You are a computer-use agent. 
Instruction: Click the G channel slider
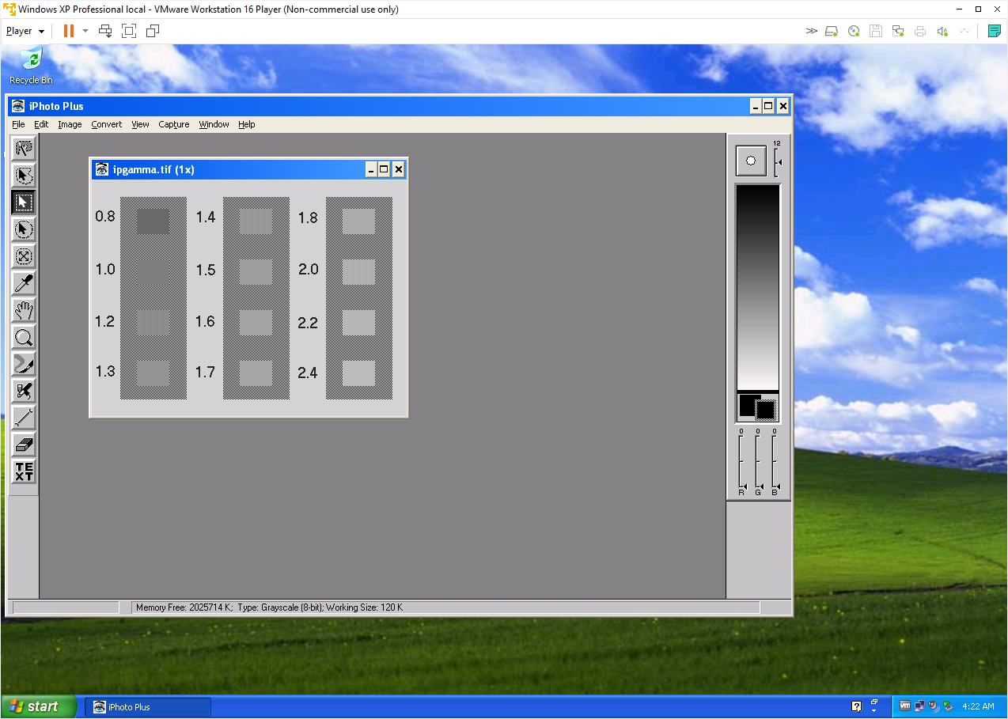pos(758,462)
